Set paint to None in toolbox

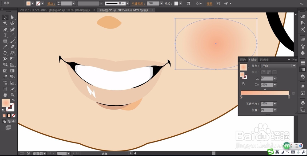[x=14, y=116]
